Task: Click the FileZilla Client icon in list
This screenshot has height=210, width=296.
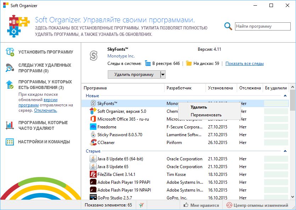Action: click(93, 175)
